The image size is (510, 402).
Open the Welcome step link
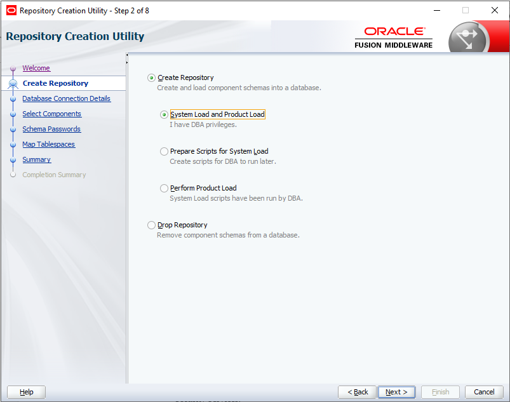[36, 68]
